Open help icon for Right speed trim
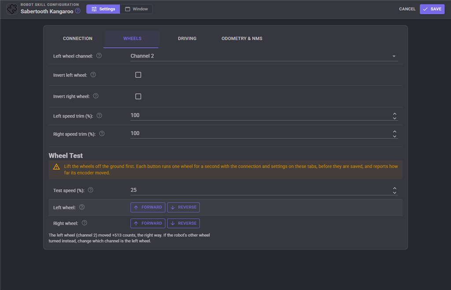This screenshot has width=451, height=290. 102,134
